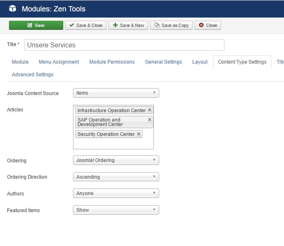This screenshot has width=284, height=246.
Task: Click the Title input field
Action: (x=124, y=45)
